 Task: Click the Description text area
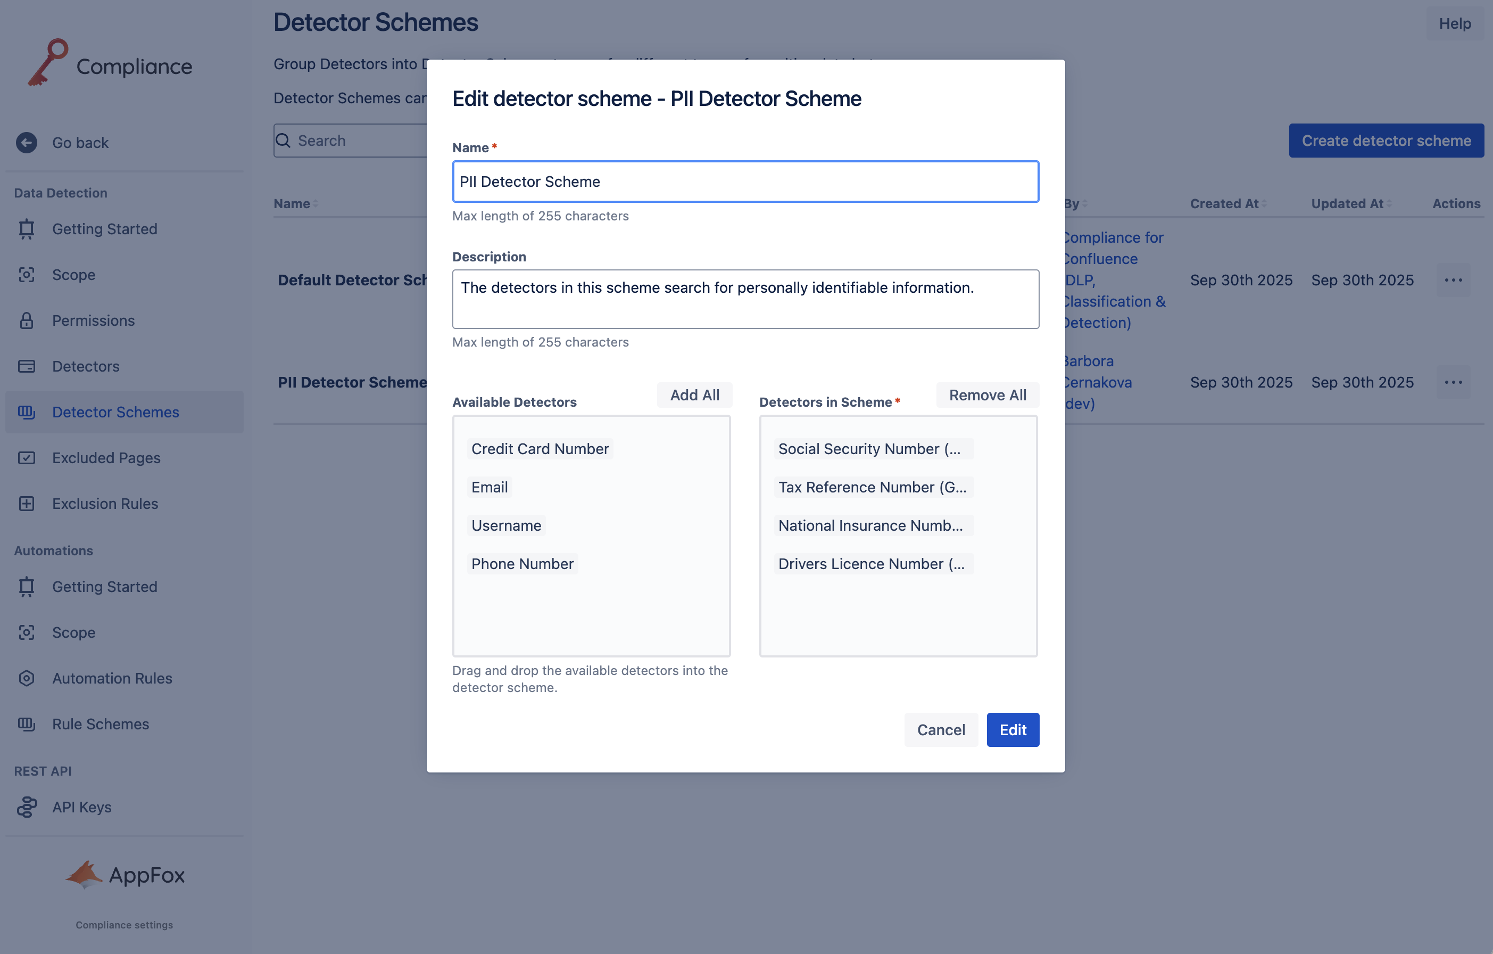(745, 299)
